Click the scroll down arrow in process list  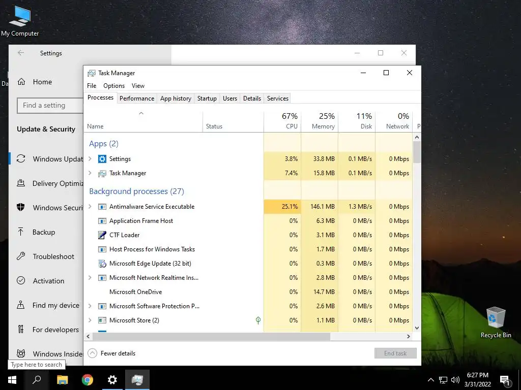pyautogui.click(x=417, y=328)
